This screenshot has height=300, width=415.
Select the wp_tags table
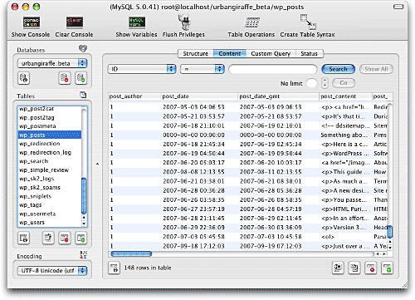(x=50, y=204)
